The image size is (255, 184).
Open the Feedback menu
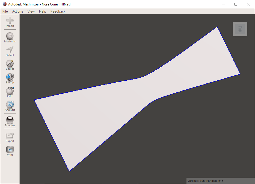pyautogui.click(x=58, y=11)
